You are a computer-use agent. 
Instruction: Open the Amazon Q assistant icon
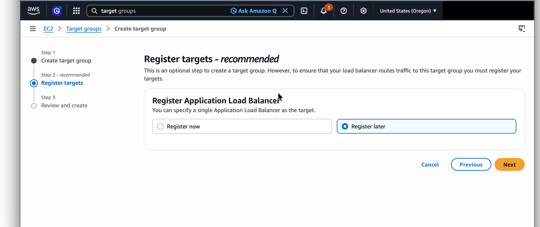(x=56, y=11)
